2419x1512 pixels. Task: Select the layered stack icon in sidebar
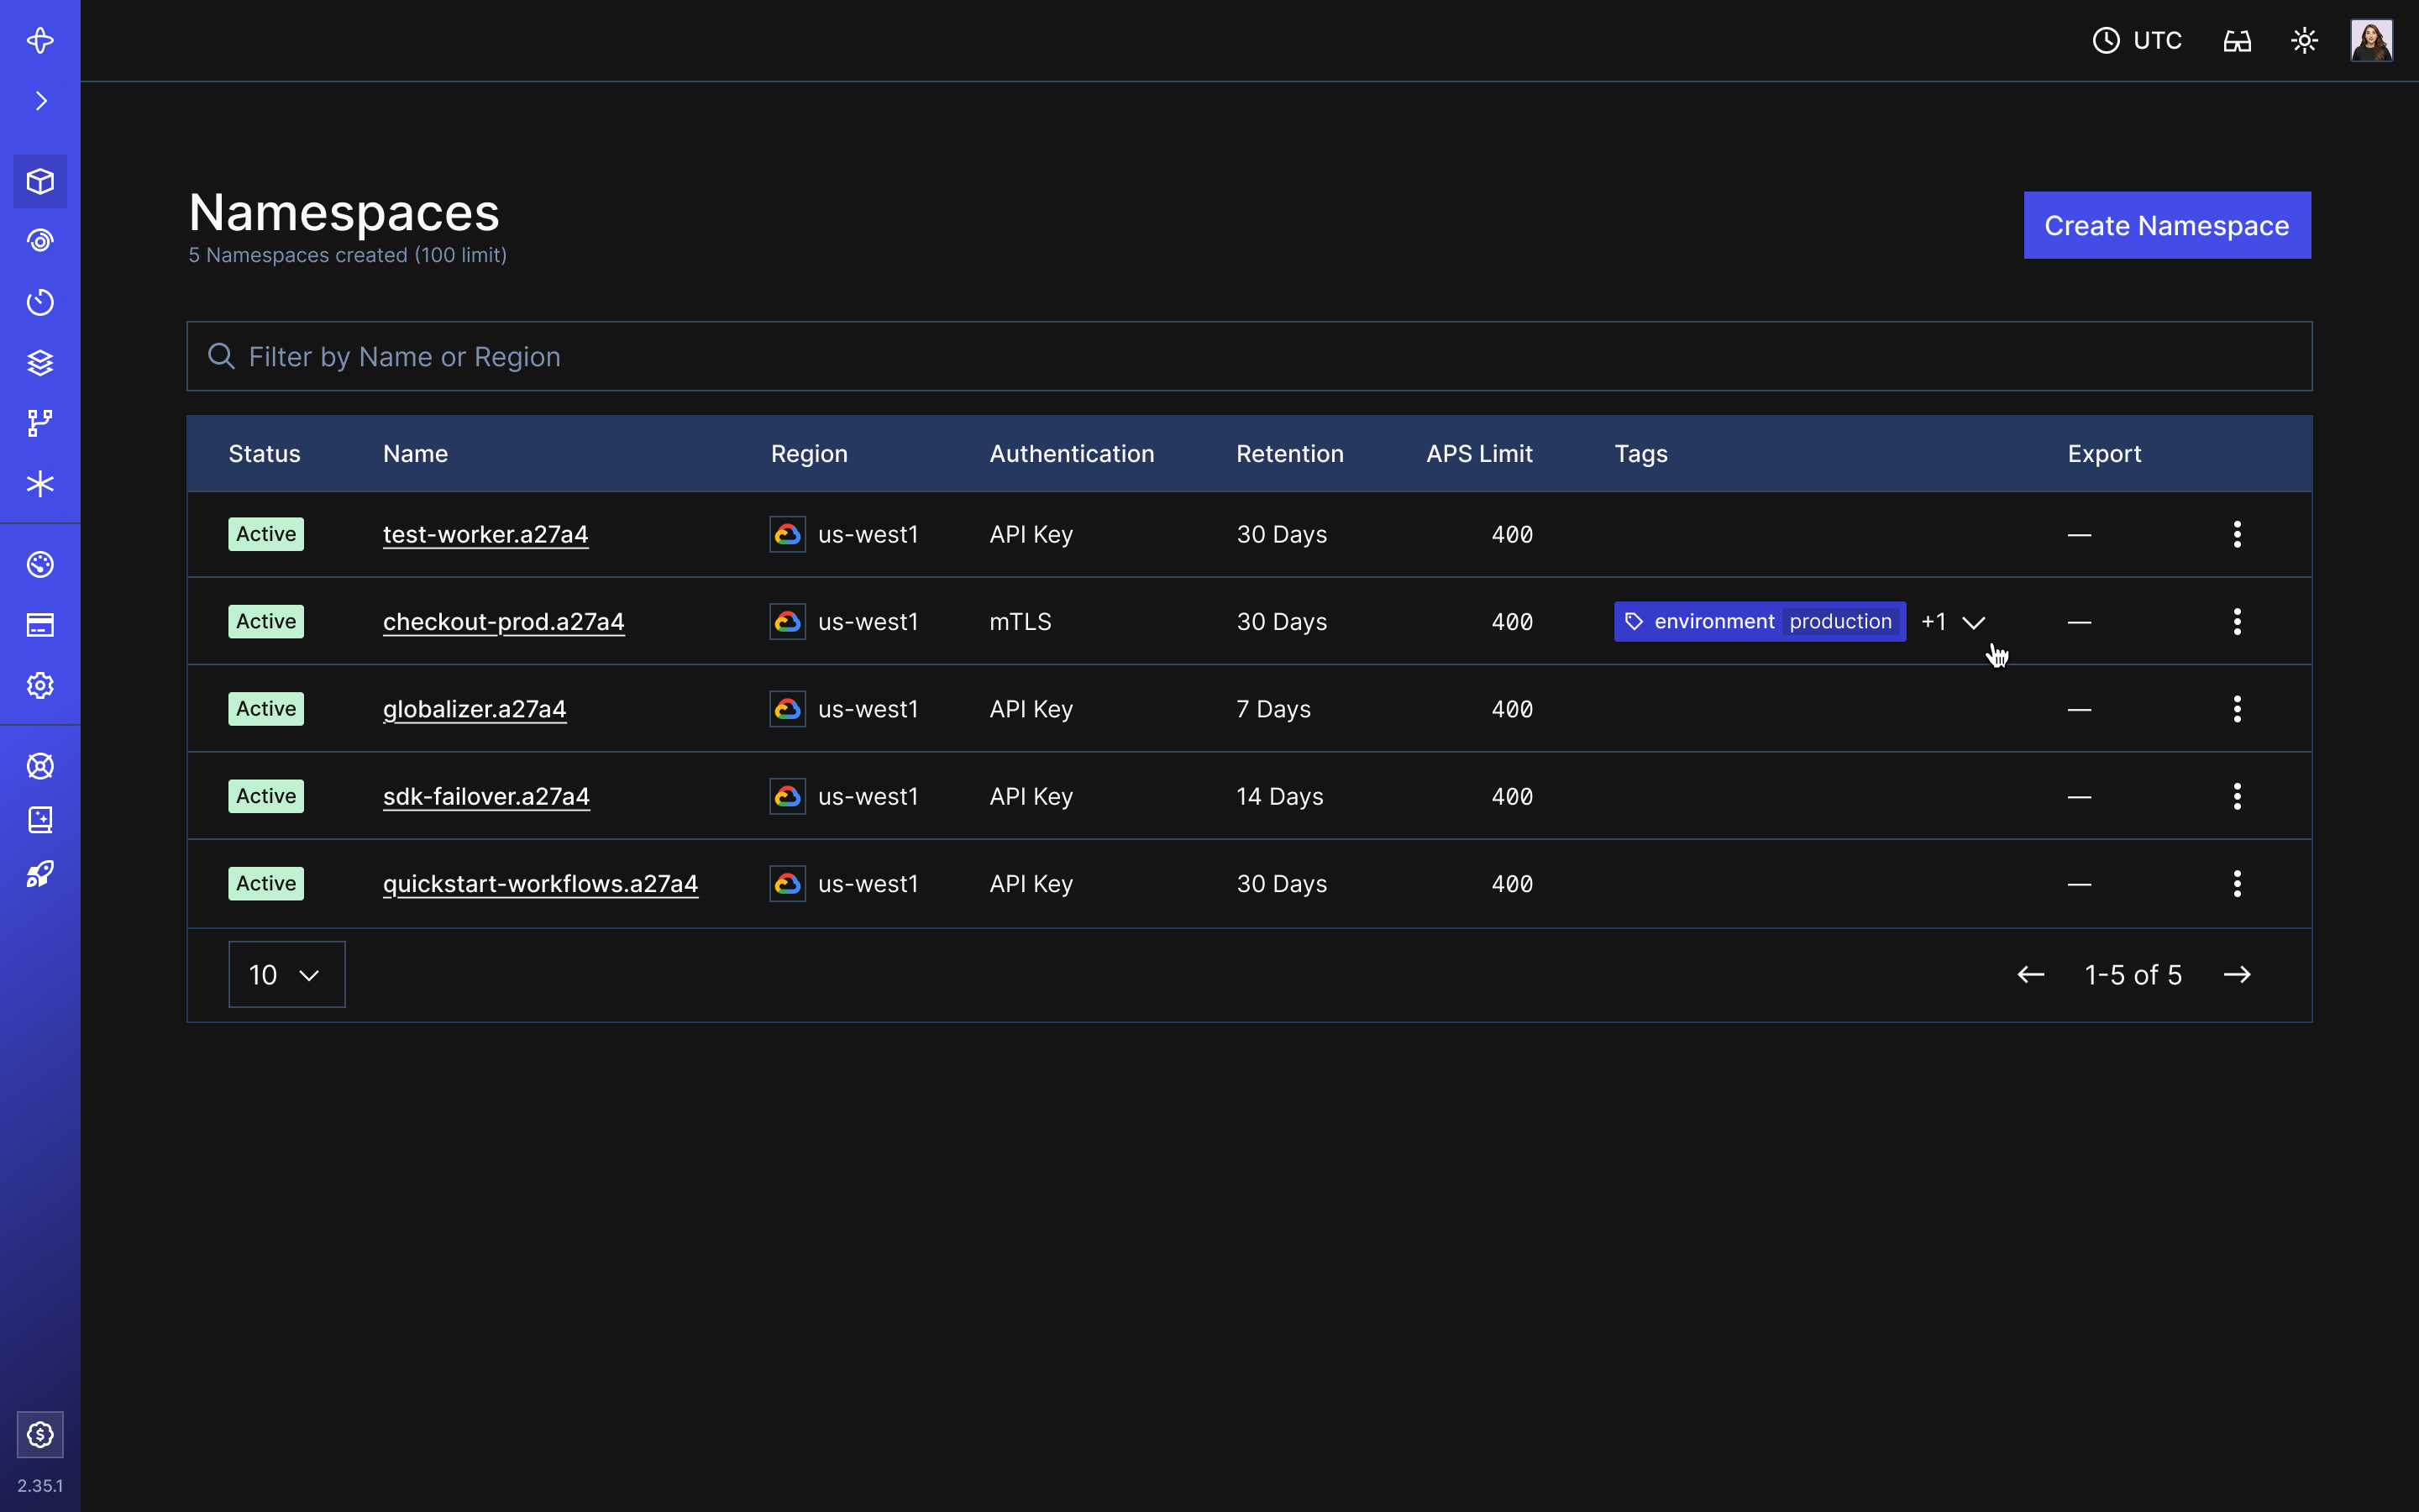pos(40,362)
